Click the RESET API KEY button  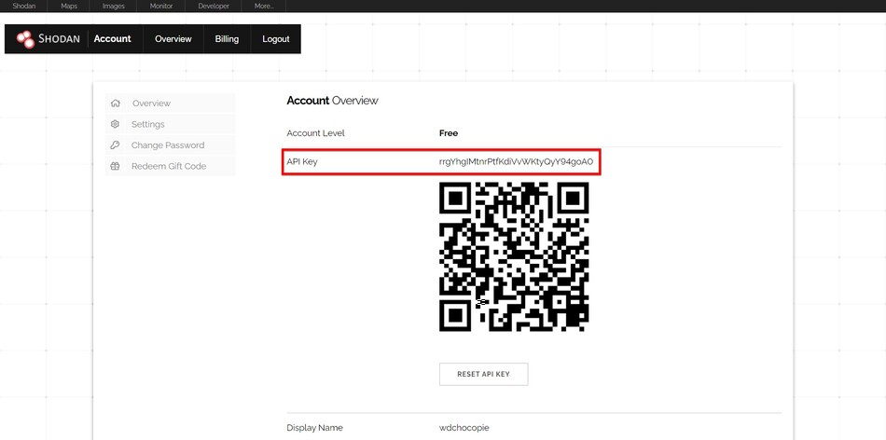pos(484,375)
